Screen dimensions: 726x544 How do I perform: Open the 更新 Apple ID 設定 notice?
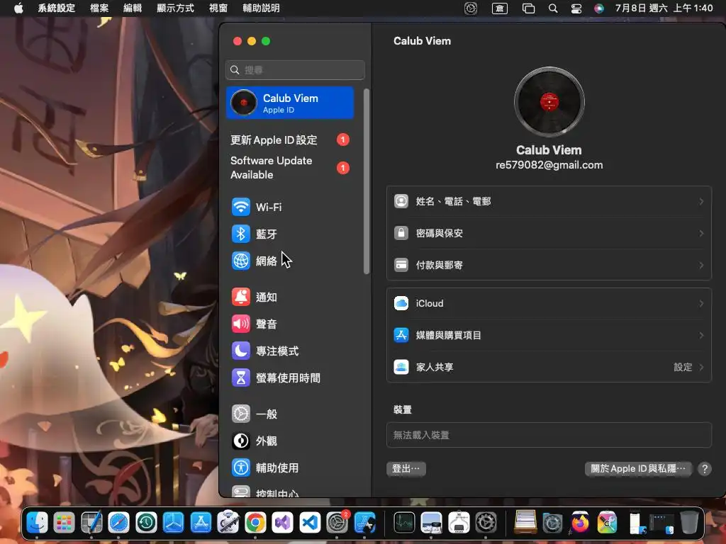pos(290,140)
